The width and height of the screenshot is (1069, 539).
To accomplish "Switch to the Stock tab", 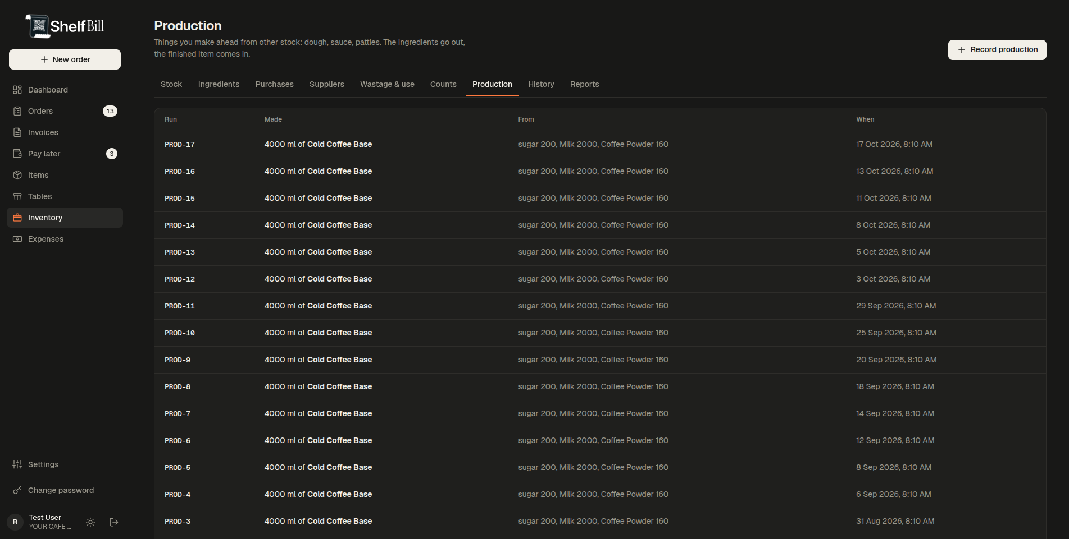I will 171,84.
